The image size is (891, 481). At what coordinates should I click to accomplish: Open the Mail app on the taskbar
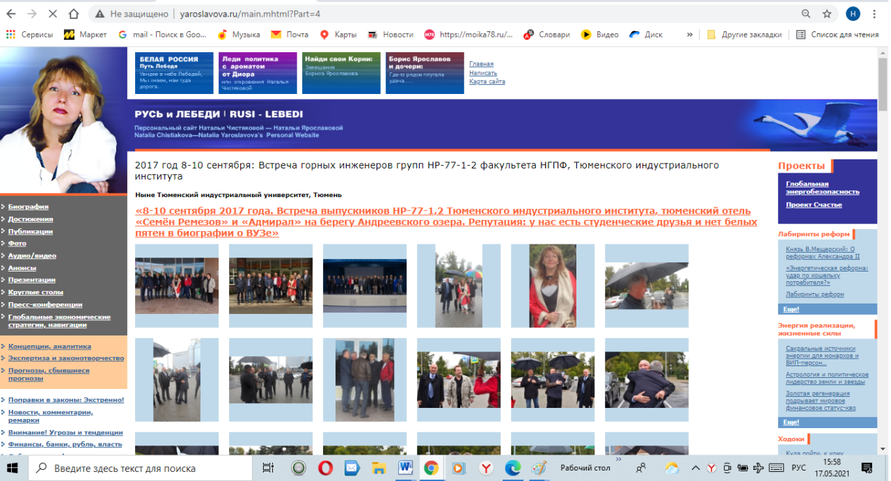pos(352,468)
